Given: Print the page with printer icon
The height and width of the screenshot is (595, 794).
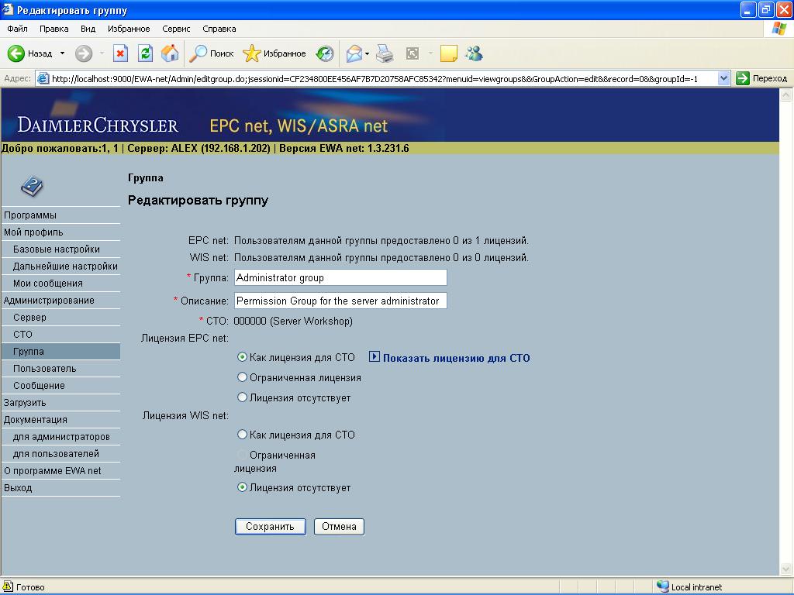Looking at the screenshot, I should pyautogui.click(x=385, y=53).
